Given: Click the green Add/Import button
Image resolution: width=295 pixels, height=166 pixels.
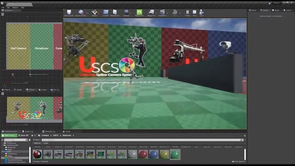Looking at the screenshot, I should tap(9, 135).
